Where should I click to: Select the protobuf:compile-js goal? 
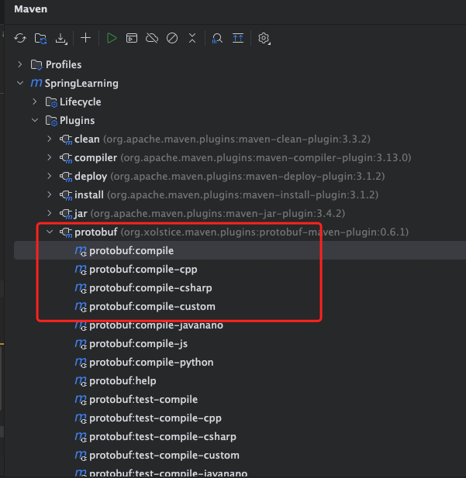(138, 344)
